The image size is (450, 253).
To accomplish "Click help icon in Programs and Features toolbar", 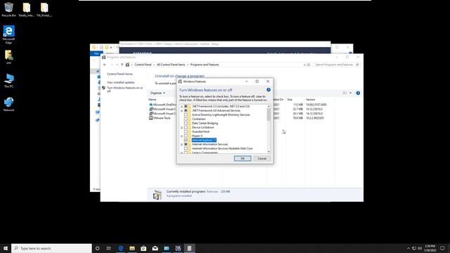I will click(358, 93).
